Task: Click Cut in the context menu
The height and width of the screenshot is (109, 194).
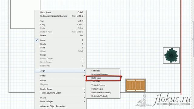Action: pos(61,21)
